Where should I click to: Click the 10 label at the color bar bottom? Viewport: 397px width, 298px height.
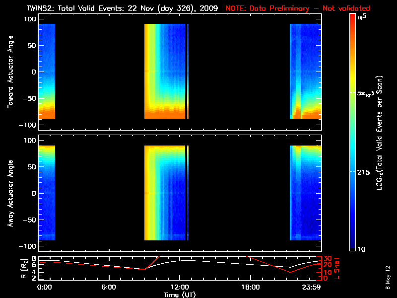362,249
